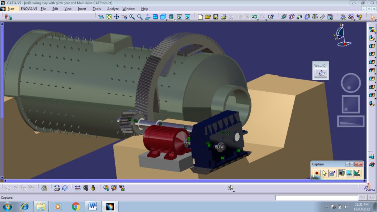The width and height of the screenshot is (377, 212).
Task: Open Google Chrome from the taskbar
Action: [76, 206]
